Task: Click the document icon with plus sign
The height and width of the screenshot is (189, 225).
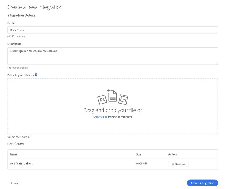Action: (112, 95)
